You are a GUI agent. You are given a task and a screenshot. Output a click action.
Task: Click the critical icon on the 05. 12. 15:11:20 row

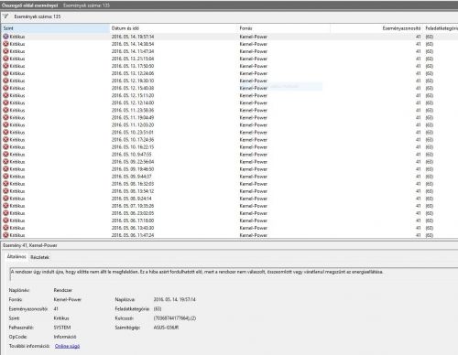(x=5, y=95)
